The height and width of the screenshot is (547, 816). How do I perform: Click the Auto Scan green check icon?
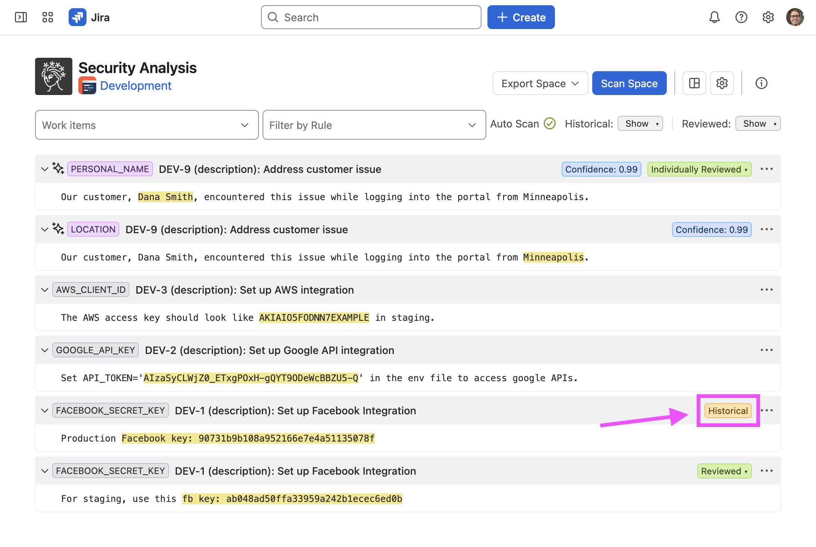549,124
